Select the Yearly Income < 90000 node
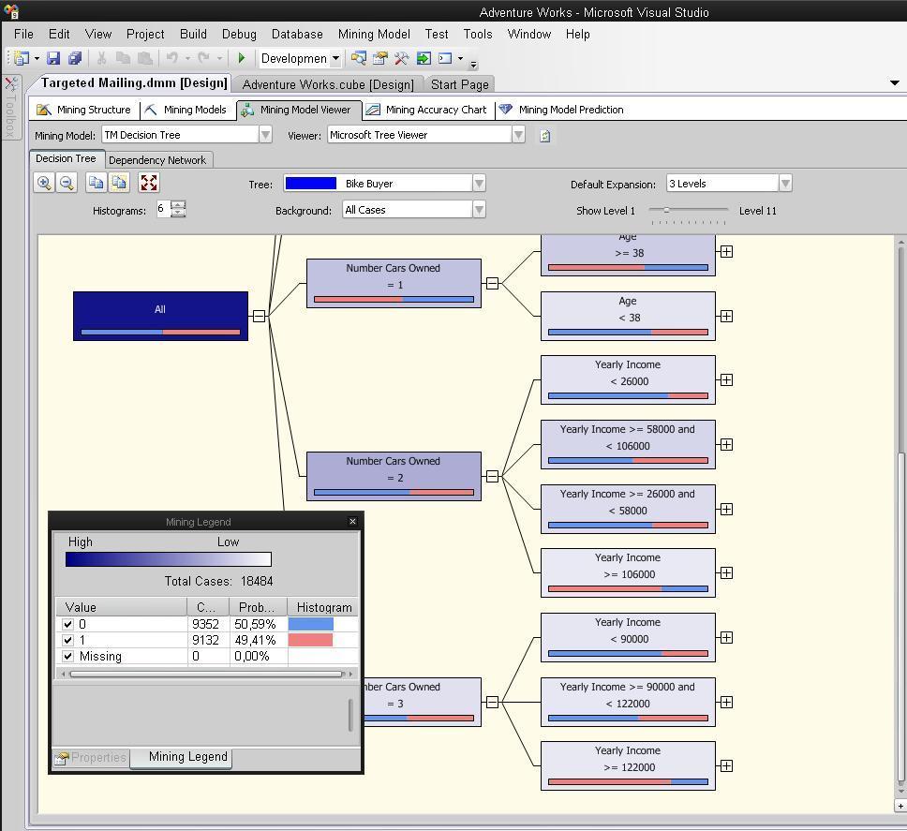Screen dimensions: 907x831 tap(628, 638)
